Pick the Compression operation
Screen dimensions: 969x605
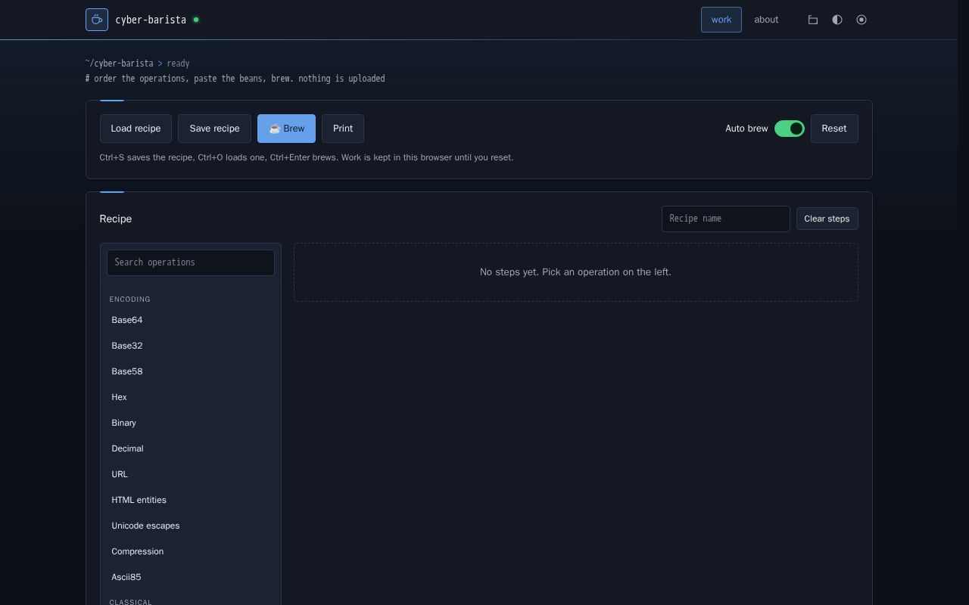[x=191, y=551]
